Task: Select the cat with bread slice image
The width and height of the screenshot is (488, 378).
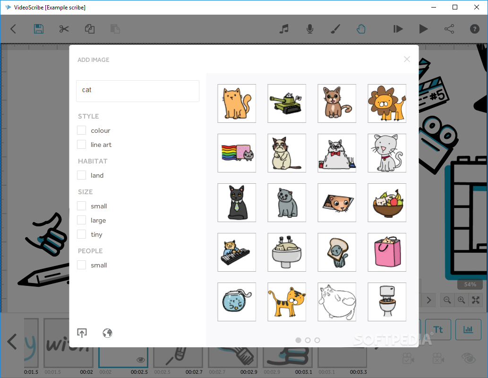Action: coord(337,252)
